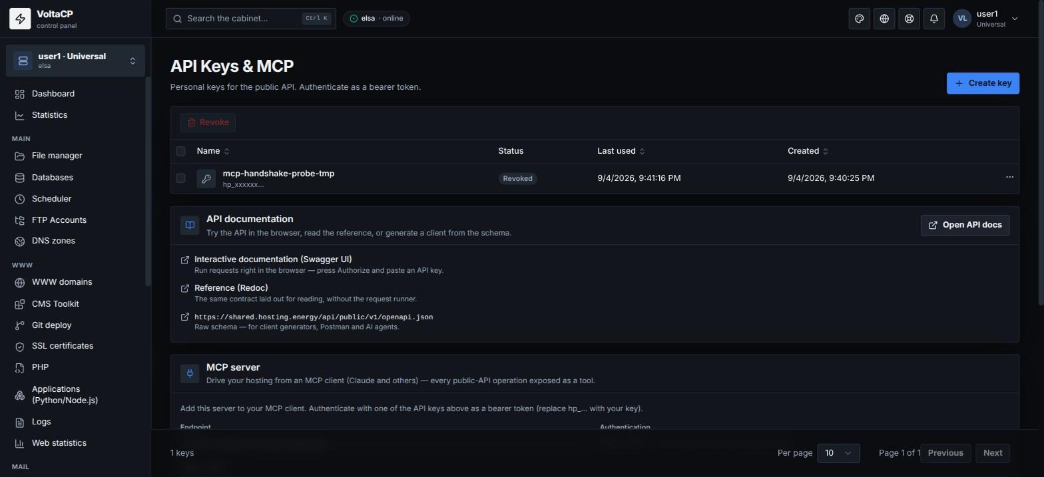Open the language globe icon

tap(884, 19)
